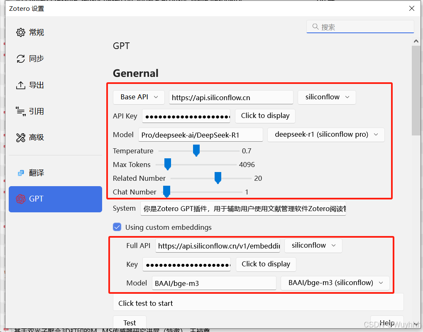
Task: Open siliconflow dropdown beside Full API
Action: coord(313,246)
